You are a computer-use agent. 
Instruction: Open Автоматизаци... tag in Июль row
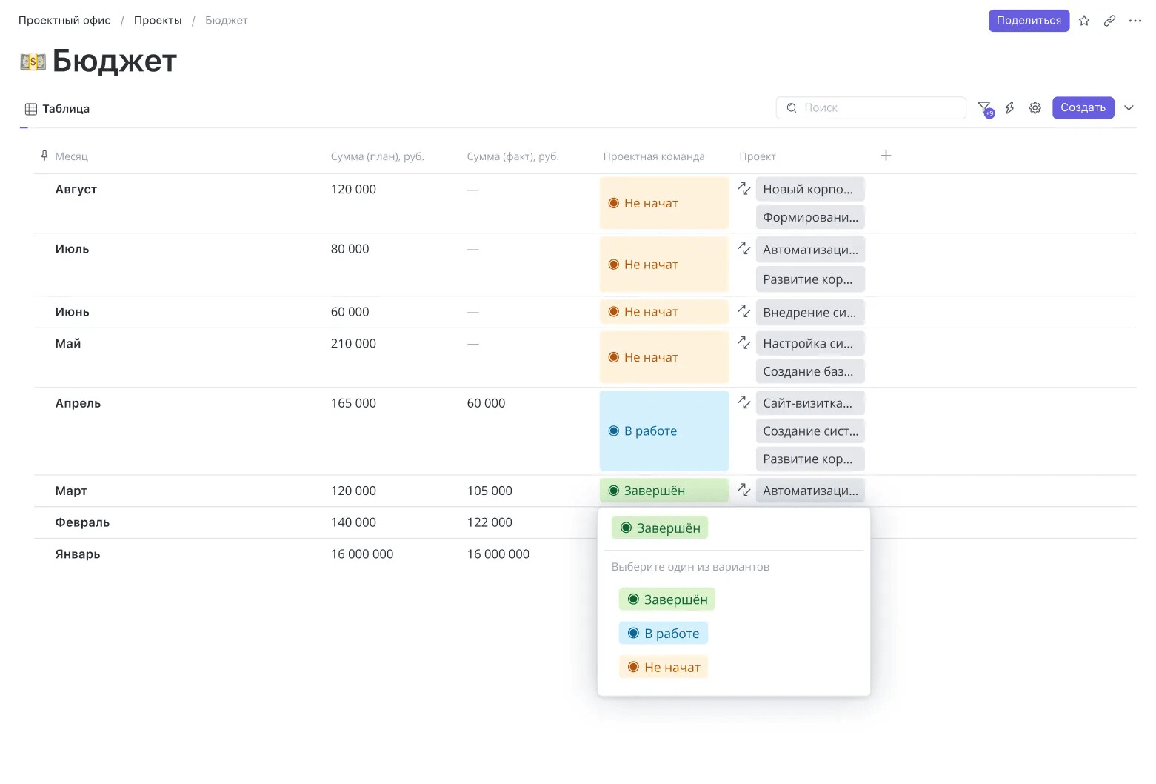(x=810, y=250)
